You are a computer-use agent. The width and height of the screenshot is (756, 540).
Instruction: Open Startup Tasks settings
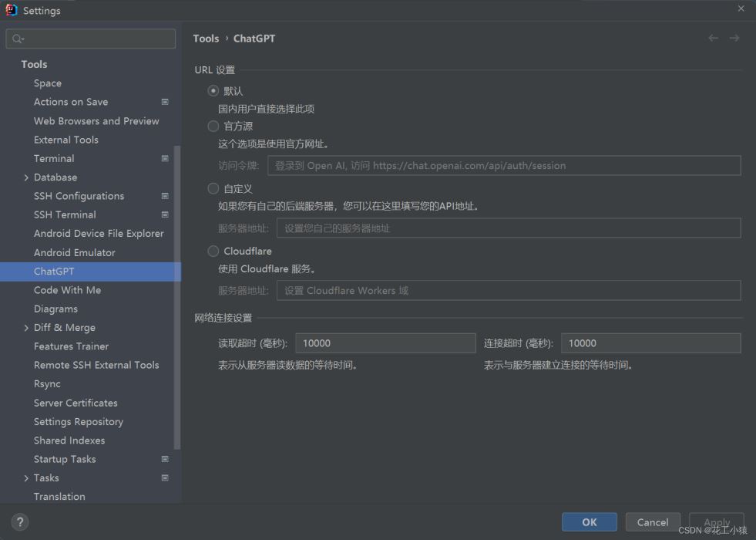(x=65, y=459)
